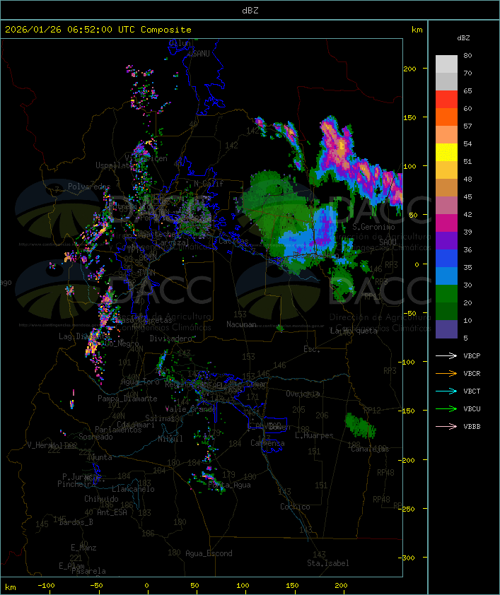Click the green VBCU arrow icon
The height and width of the screenshot is (595, 500).
point(446,409)
